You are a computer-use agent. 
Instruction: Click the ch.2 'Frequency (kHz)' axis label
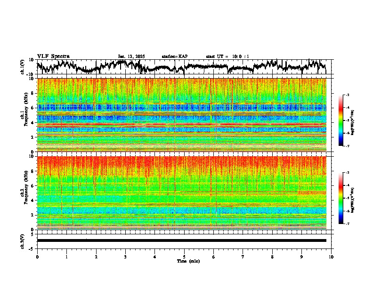click(26, 187)
